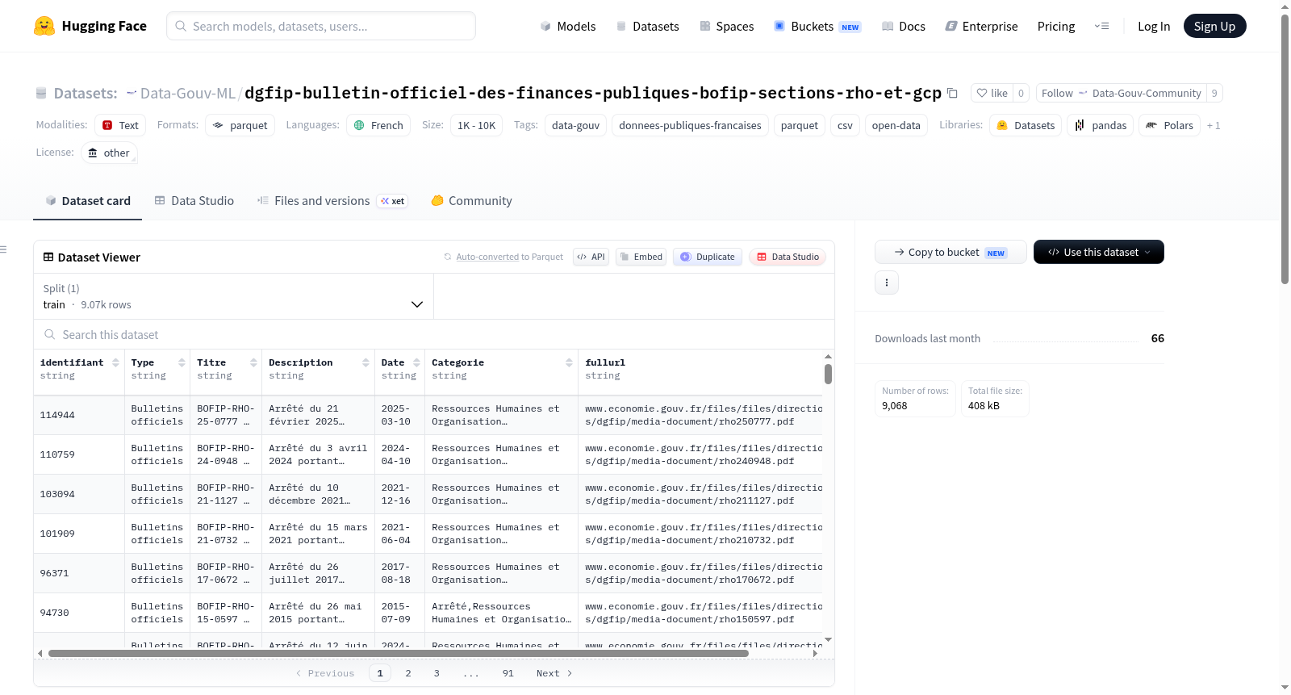1291x695 pixels.
Task: Select the open-data tag
Action: click(896, 125)
